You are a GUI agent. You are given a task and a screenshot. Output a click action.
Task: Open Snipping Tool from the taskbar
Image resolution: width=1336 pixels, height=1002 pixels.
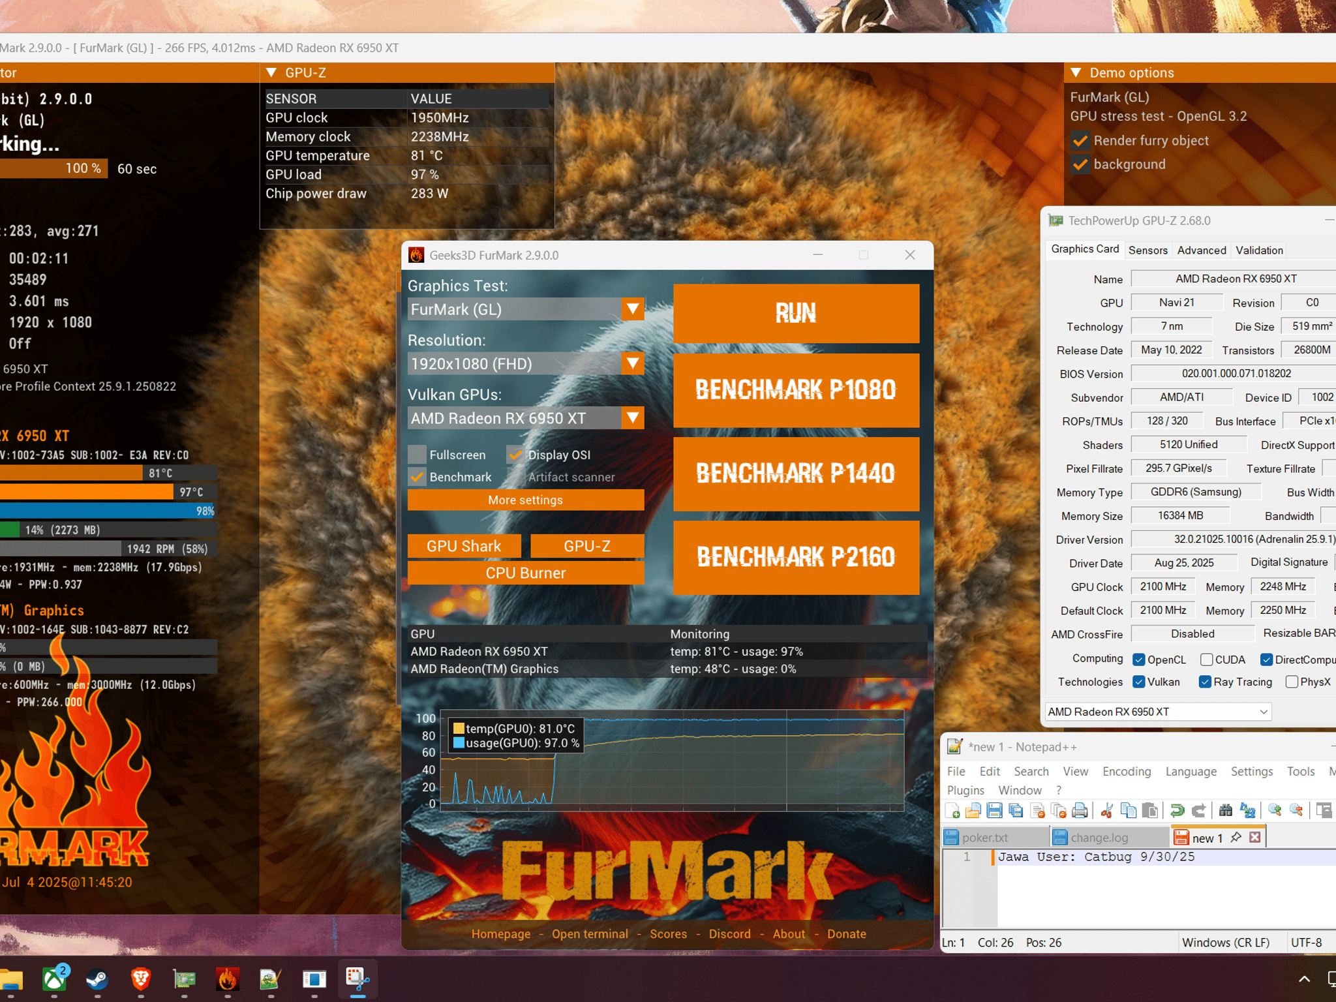point(357,979)
